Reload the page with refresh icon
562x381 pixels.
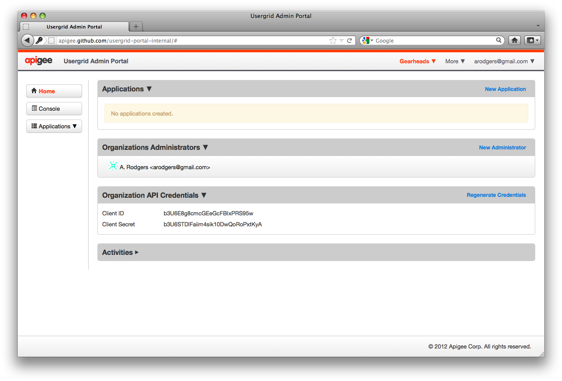tap(350, 40)
